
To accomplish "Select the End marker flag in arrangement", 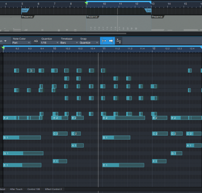I will tap(148, 11).
